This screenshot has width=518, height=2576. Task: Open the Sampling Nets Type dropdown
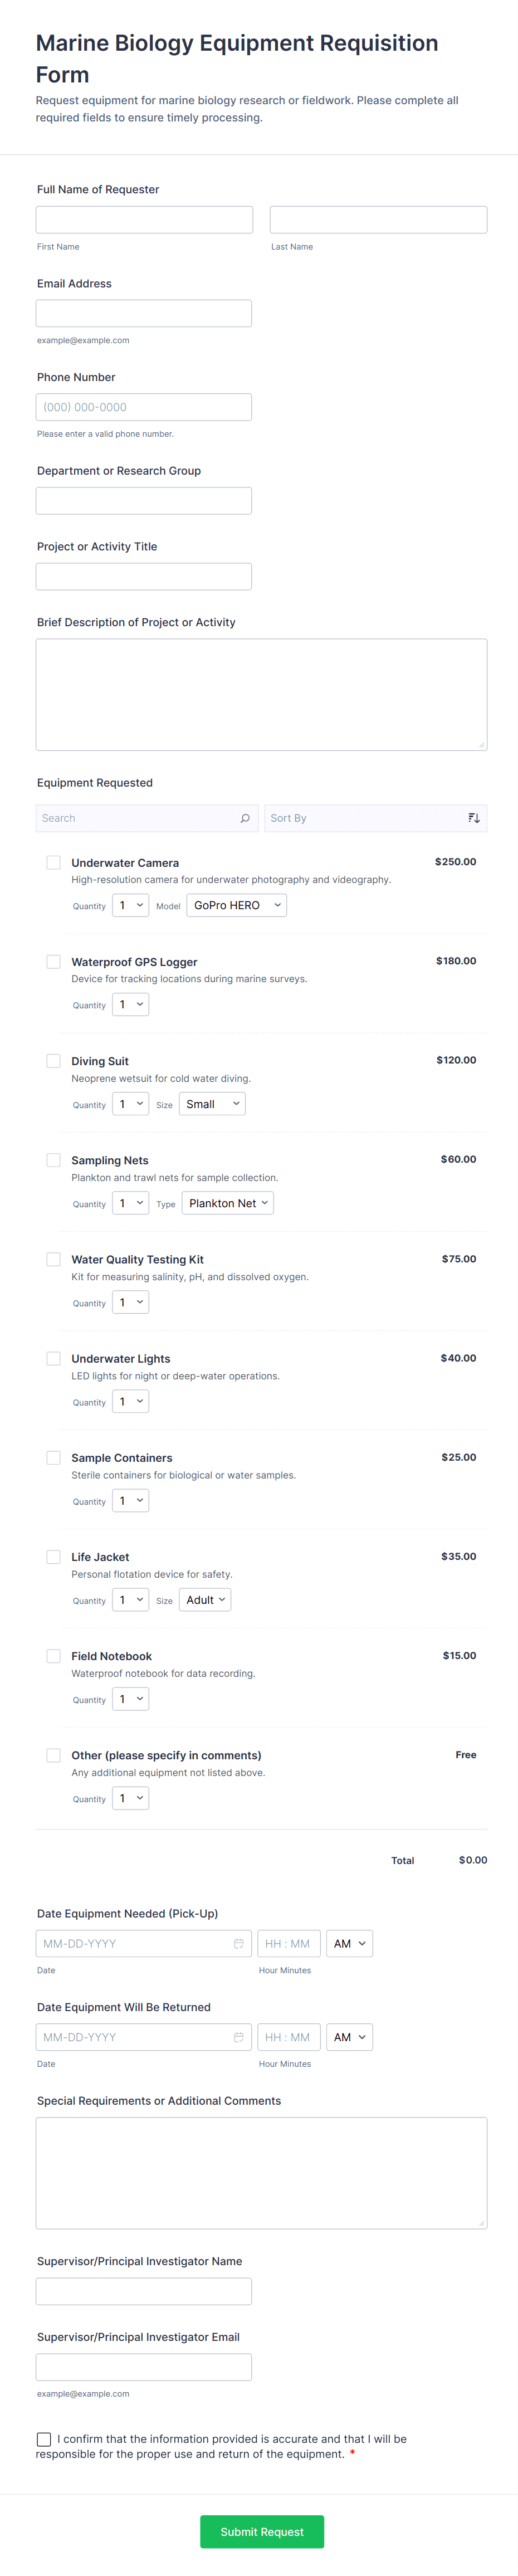pos(228,1203)
